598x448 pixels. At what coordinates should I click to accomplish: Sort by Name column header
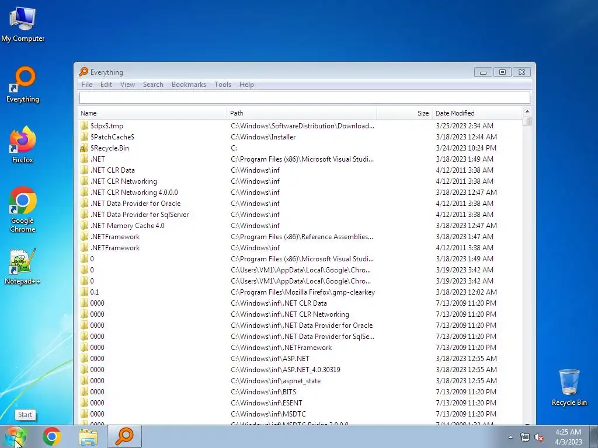pyautogui.click(x=152, y=113)
